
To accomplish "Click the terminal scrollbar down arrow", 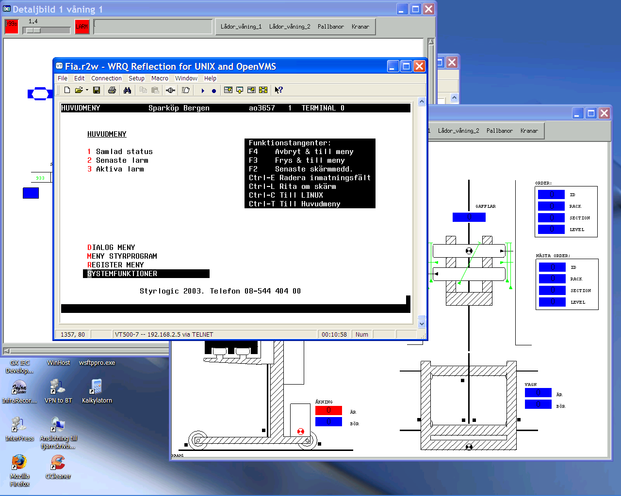I will 422,324.
